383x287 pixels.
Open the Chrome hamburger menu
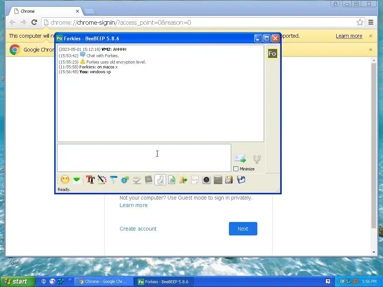(371, 22)
